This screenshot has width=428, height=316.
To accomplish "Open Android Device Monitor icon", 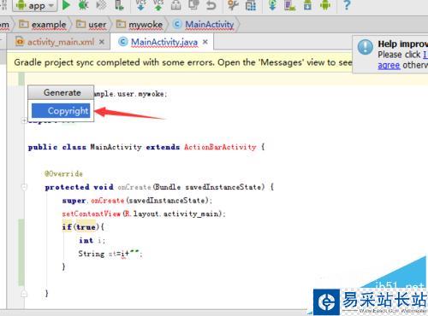I will tap(325, 5).
